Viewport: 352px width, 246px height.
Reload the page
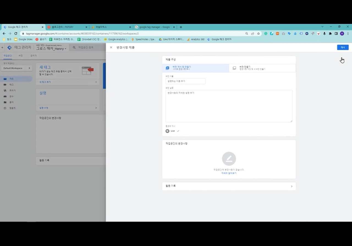16,34
